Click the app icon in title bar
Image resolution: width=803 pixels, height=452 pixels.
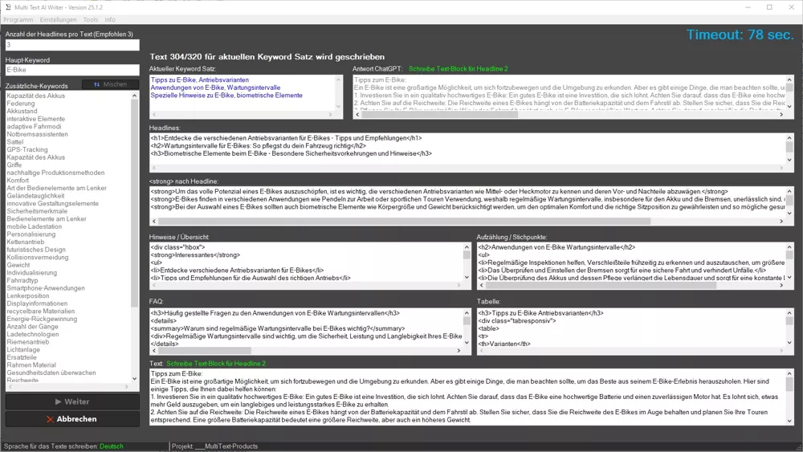click(8, 7)
